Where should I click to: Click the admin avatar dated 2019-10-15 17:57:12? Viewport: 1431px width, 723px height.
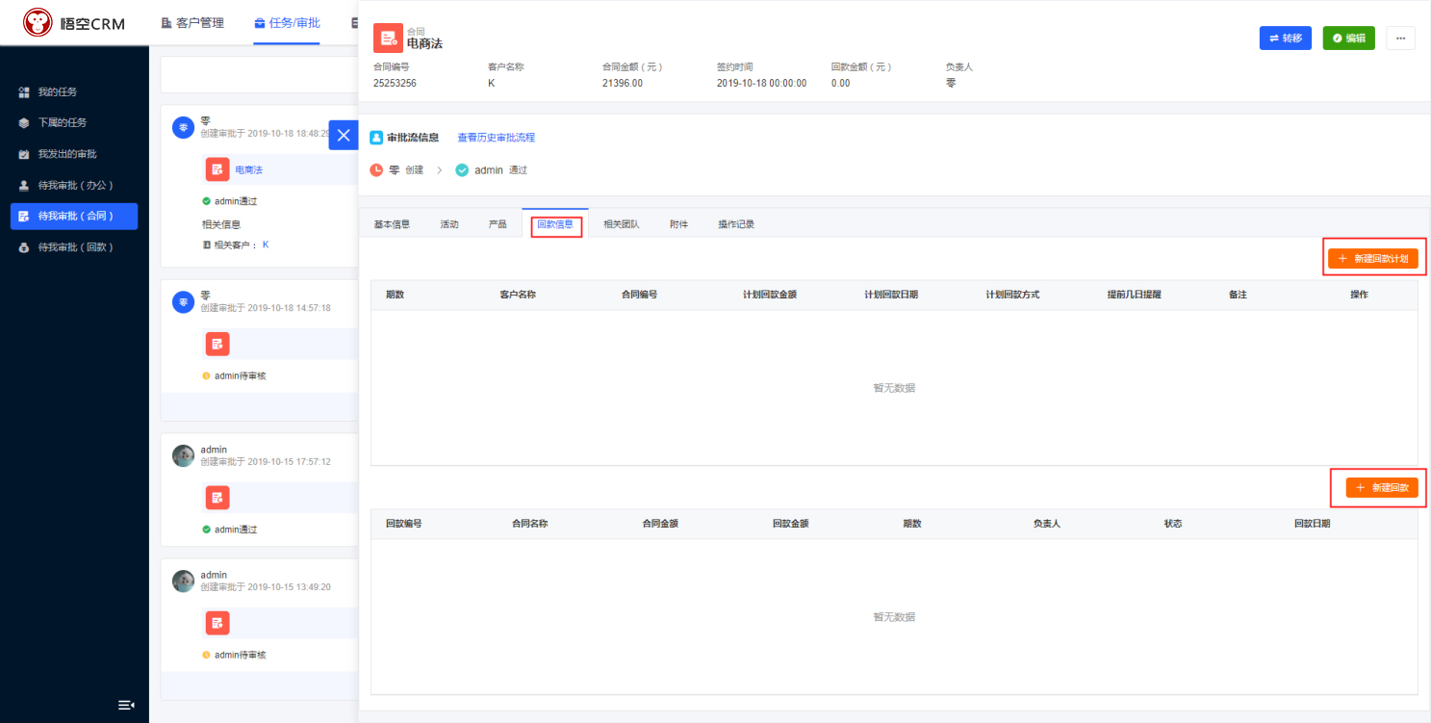pos(183,455)
